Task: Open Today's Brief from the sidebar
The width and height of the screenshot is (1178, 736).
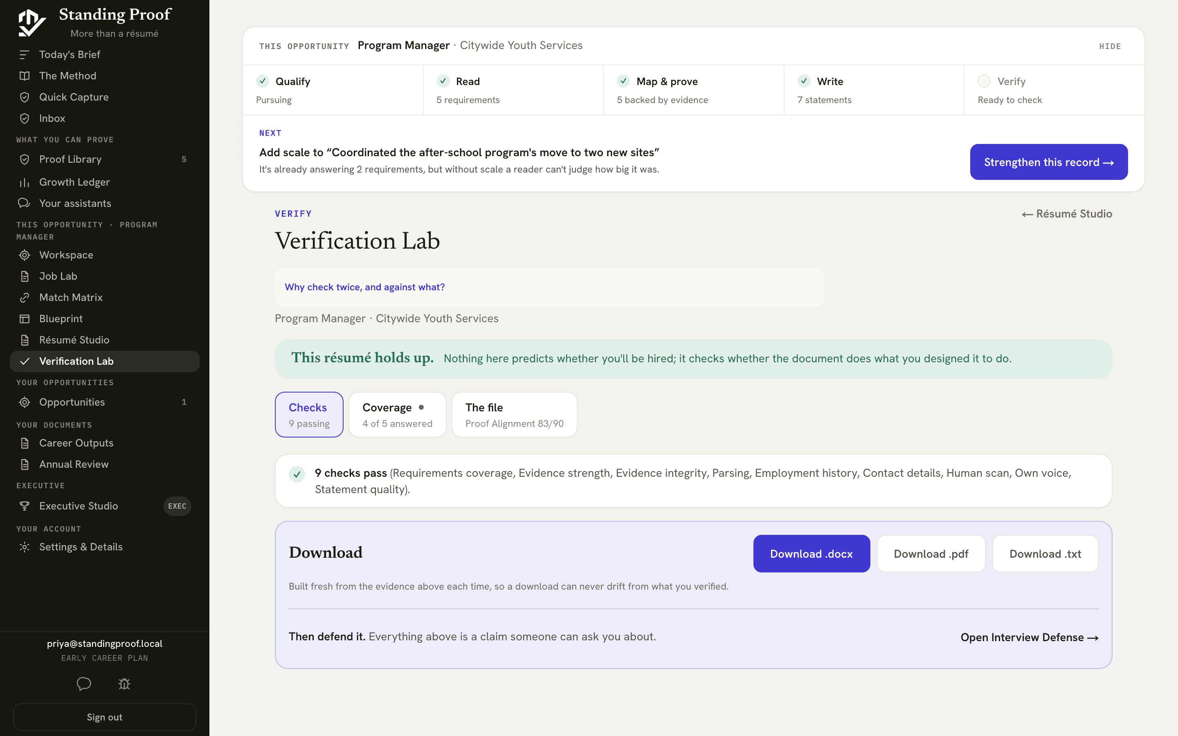Action: click(x=104, y=54)
